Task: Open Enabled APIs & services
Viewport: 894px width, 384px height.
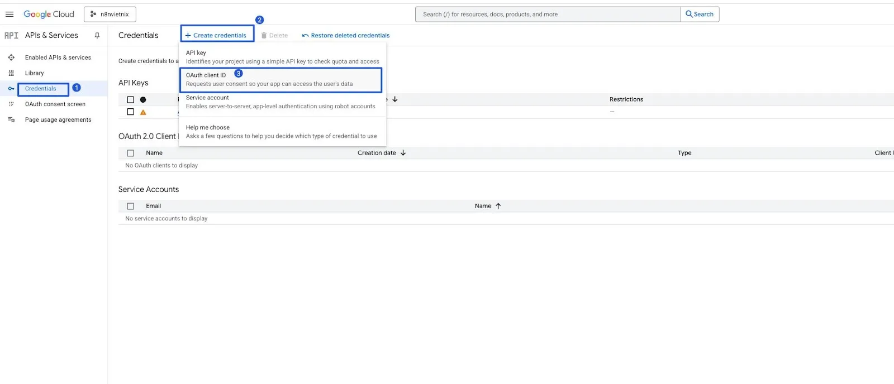Action: [58, 57]
